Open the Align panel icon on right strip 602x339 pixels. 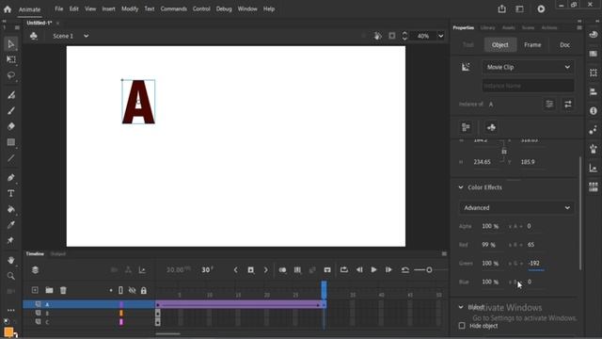(x=594, y=91)
